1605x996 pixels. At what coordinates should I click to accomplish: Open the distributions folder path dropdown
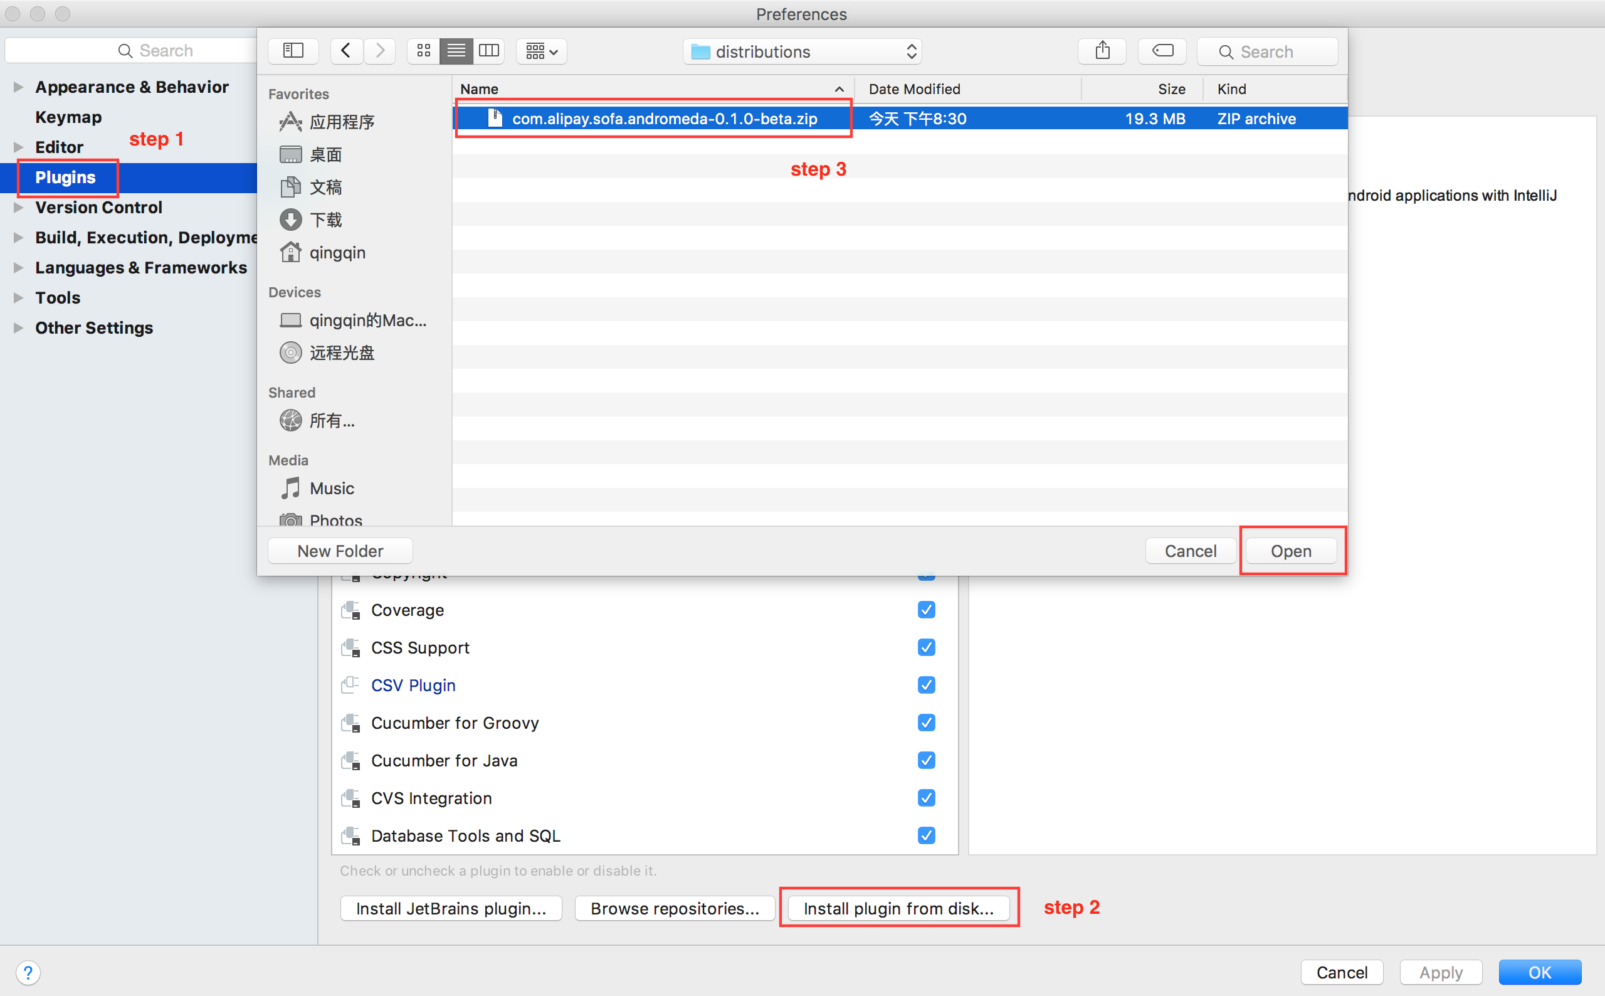(802, 51)
